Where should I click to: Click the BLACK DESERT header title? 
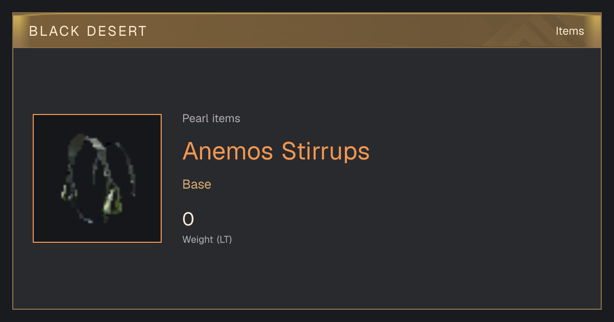[88, 31]
